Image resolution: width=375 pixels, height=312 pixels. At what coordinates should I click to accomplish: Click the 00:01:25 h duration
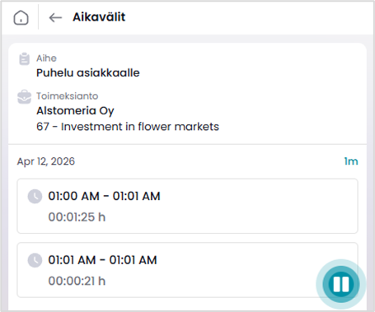coord(77,217)
